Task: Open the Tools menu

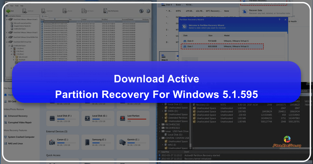Action: [x=16, y=6]
